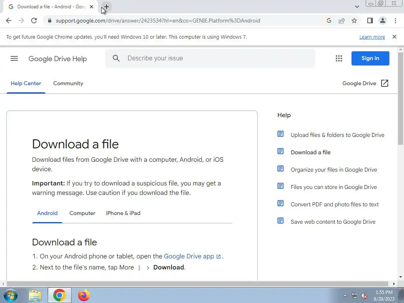Open the 'Download a file' sidebar article
Image resolution: width=404 pixels, height=303 pixels.
310,152
